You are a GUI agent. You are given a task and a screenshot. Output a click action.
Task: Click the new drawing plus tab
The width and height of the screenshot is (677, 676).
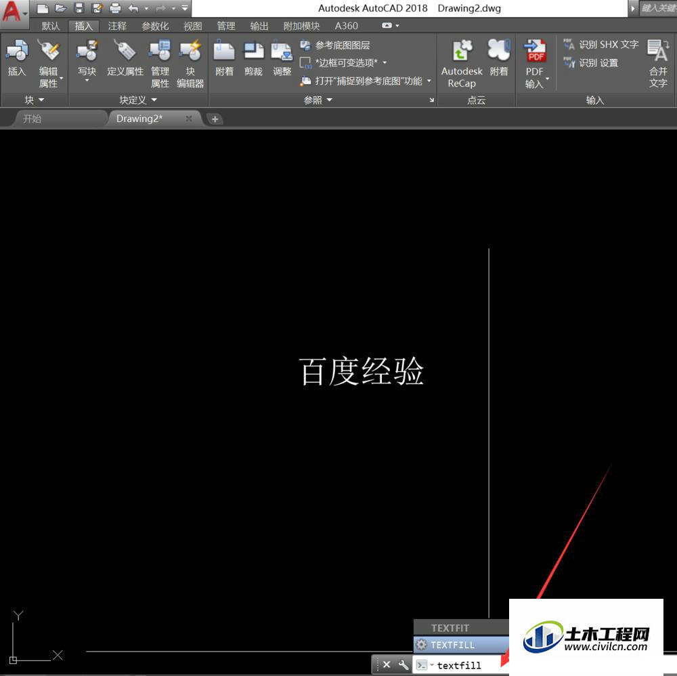[x=215, y=119]
